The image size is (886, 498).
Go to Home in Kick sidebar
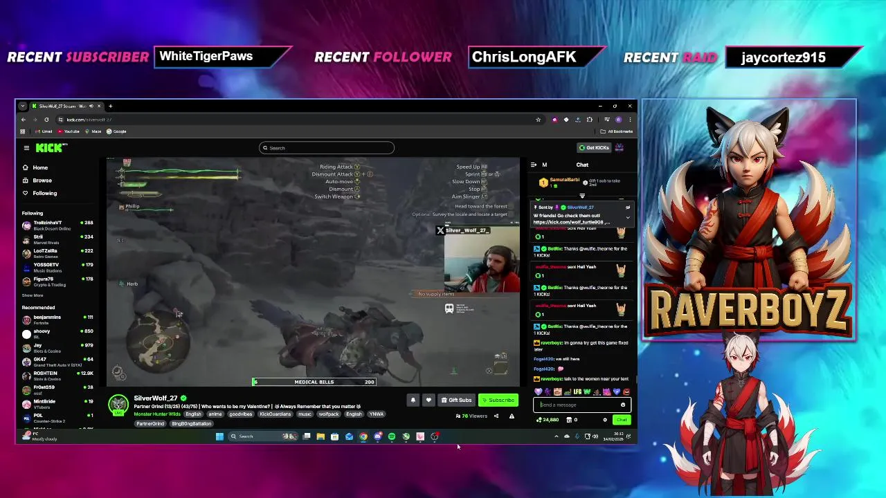point(35,167)
